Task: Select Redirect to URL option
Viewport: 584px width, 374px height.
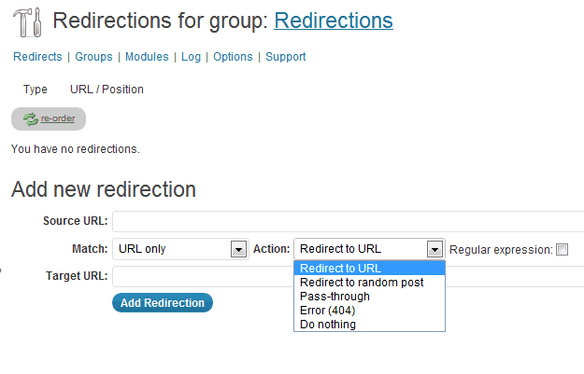Action: (340, 269)
